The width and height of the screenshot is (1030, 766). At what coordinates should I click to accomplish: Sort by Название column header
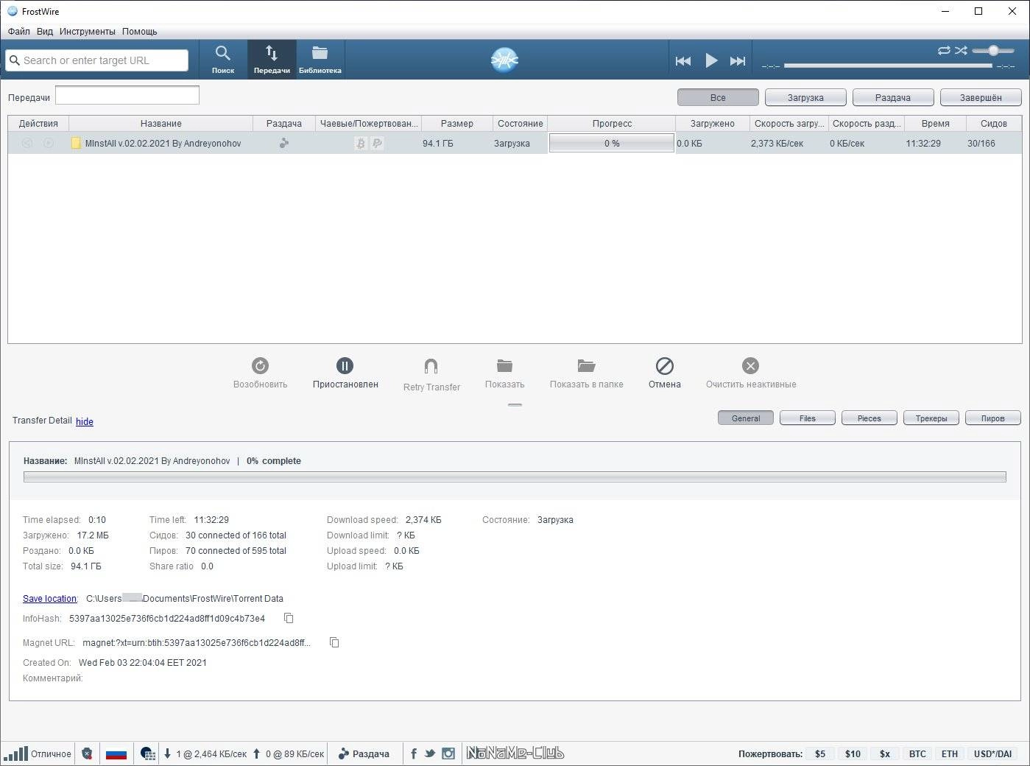tap(161, 123)
